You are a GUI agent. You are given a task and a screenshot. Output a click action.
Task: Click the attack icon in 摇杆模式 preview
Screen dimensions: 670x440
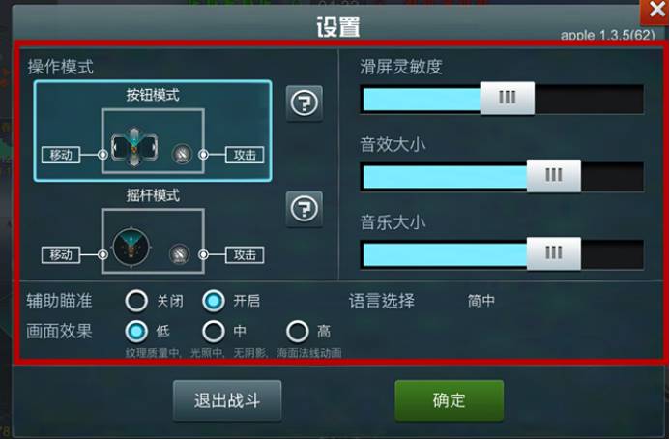click(x=180, y=254)
